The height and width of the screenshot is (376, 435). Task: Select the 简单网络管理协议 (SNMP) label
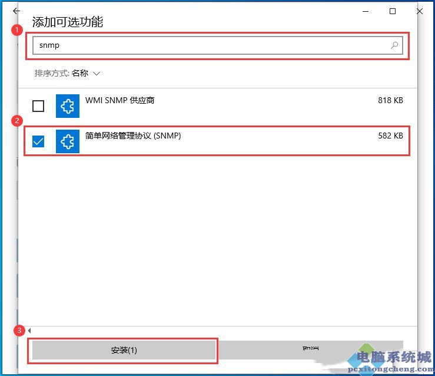coord(133,136)
